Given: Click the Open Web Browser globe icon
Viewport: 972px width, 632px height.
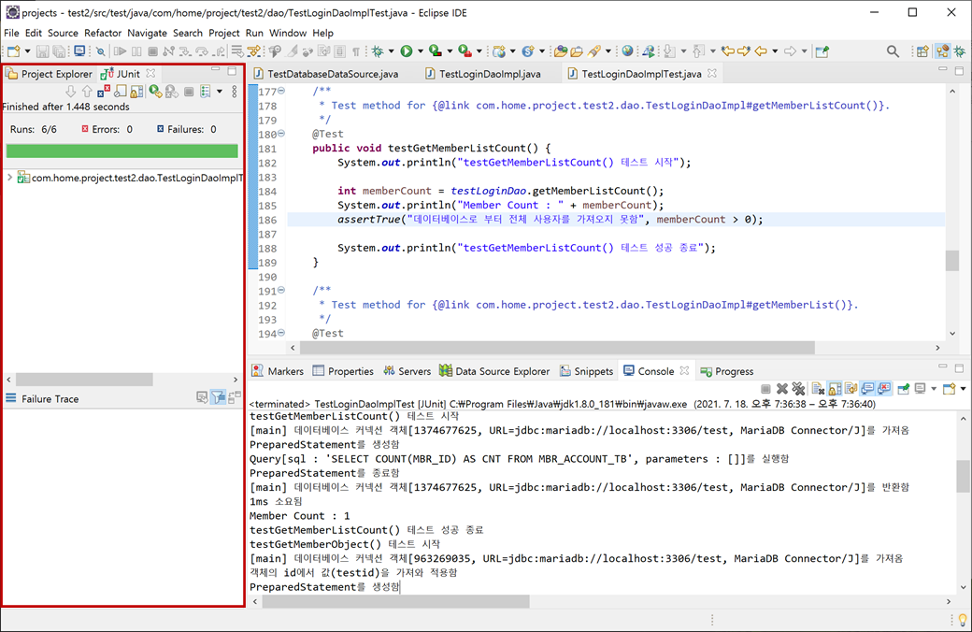Looking at the screenshot, I should pyautogui.click(x=627, y=51).
